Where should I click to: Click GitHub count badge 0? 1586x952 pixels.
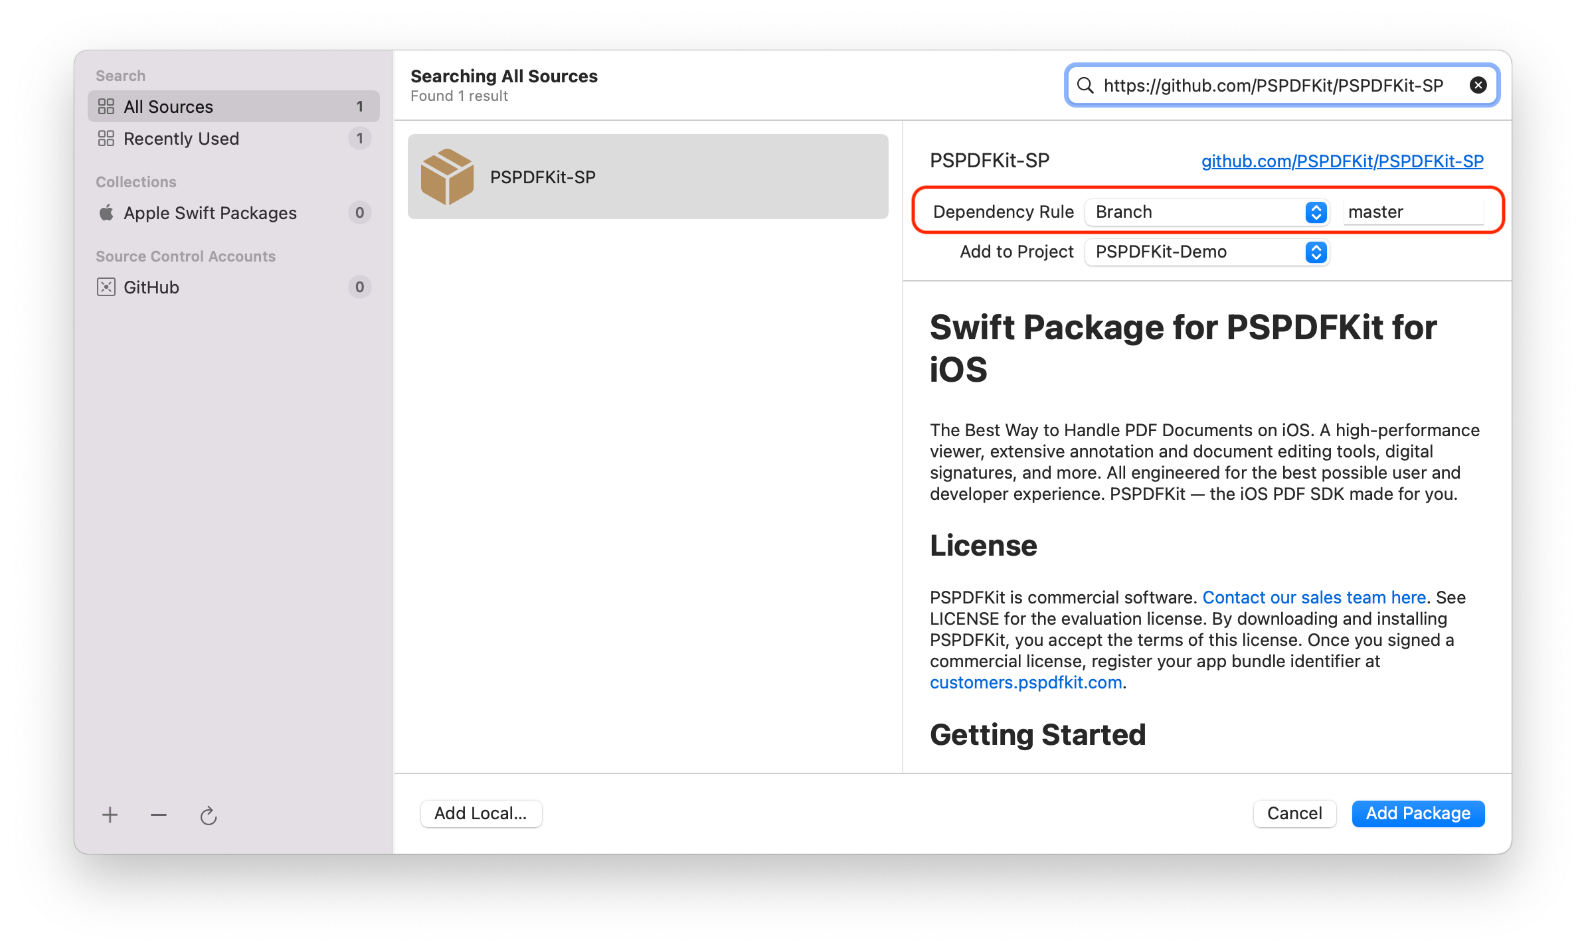[359, 287]
